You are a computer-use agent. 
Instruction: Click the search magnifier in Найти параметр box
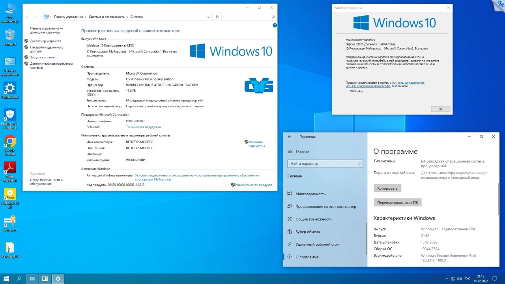click(x=359, y=163)
